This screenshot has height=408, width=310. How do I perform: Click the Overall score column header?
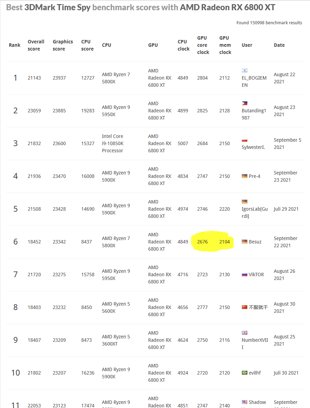[x=36, y=45]
